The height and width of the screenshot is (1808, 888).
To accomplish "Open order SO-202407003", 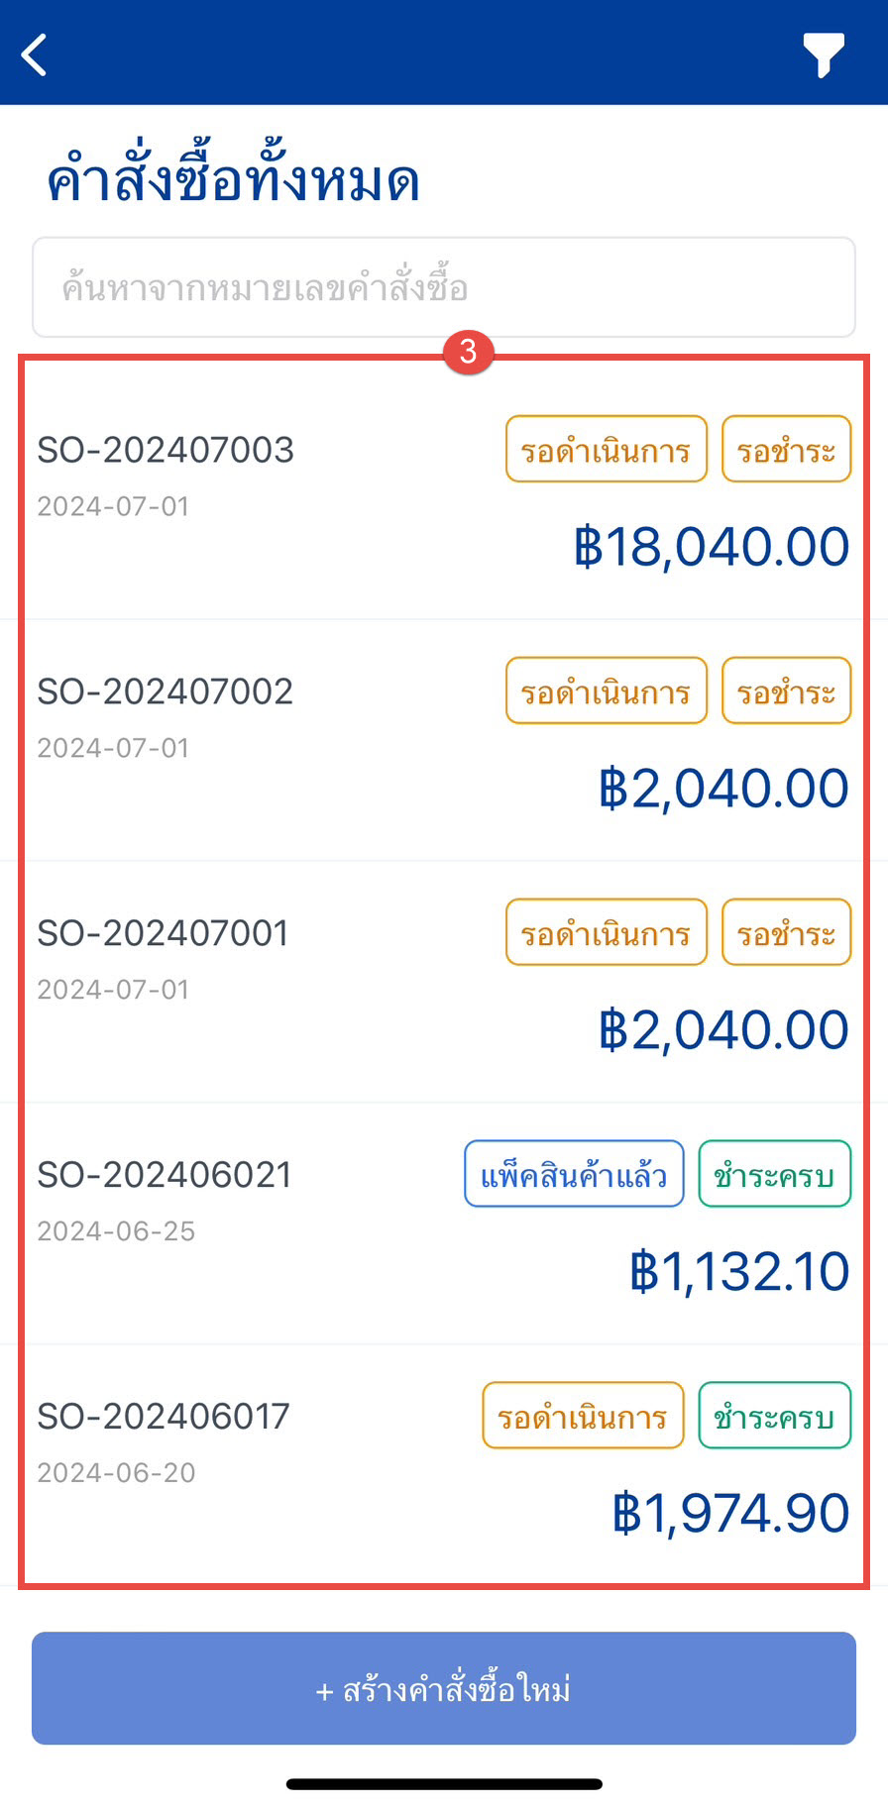I will tap(166, 450).
